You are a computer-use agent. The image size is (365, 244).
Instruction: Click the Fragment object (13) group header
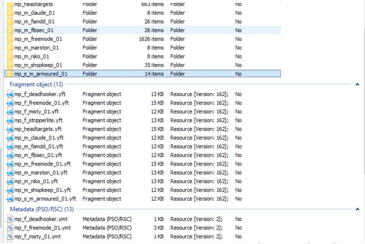pos(36,85)
